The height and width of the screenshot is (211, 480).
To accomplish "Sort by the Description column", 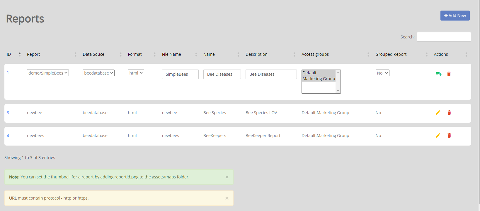I will click(270, 54).
